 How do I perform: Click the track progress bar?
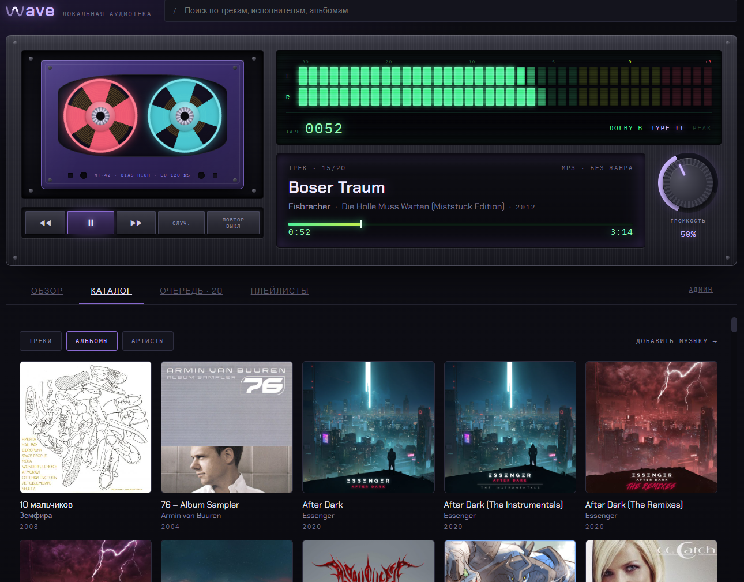pyautogui.click(x=460, y=224)
